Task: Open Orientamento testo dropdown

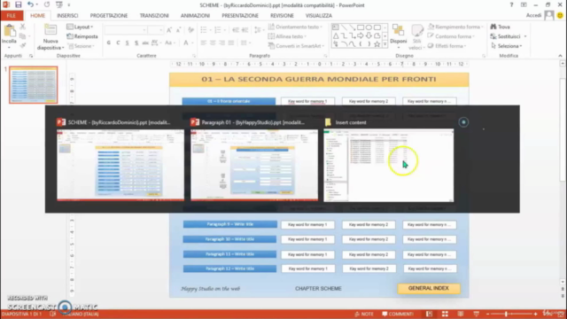Action: [295, 27]
